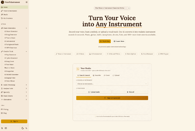Image resolution: width=195 pixels, height=131 pixels.
Task: Open AI Lyrics Generator in sidebar
Action: [x=11, y=58]
